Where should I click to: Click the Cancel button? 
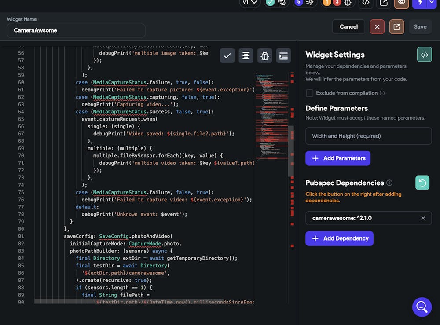pos(348,27)
